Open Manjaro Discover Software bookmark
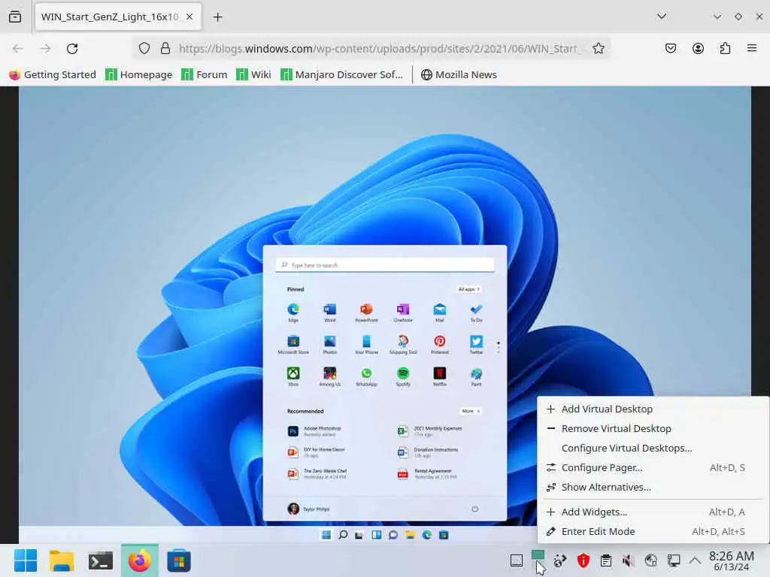 pos(342,74)
